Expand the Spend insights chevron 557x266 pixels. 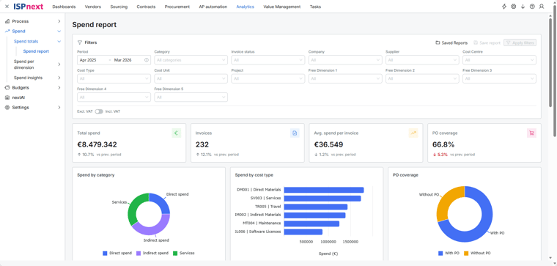(x=59, y=78)
